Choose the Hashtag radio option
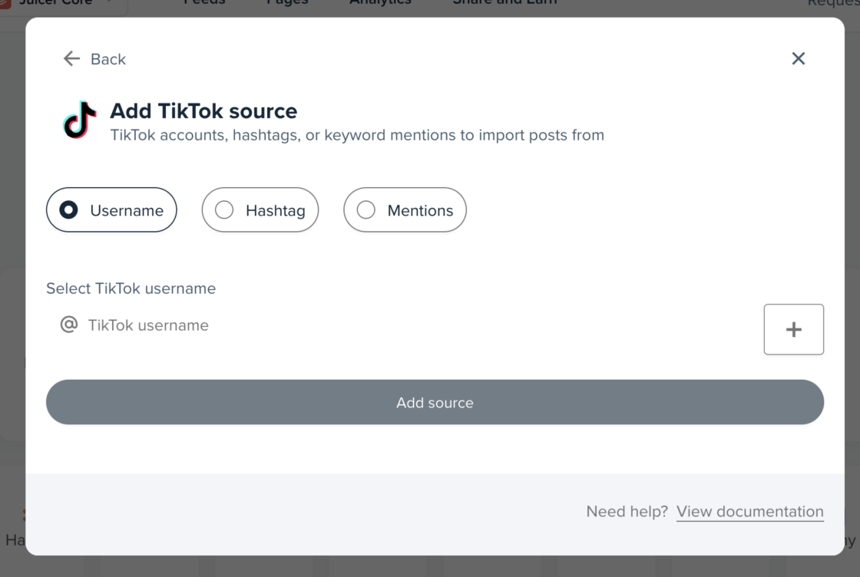This screenshot has width=860, height=577. pos(260,210)
